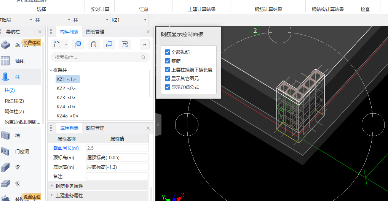
Task: Click the save component archive icon
Action: 125,44
